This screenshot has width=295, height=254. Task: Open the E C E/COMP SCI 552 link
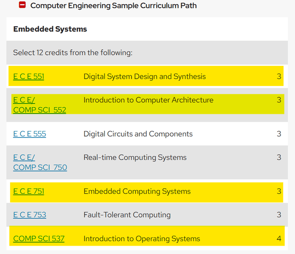click(40, 110)
